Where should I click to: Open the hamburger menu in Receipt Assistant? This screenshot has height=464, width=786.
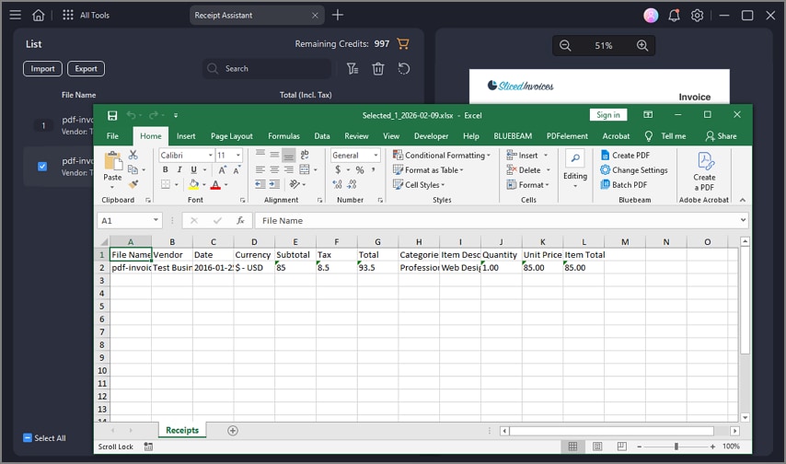(16, 15)
